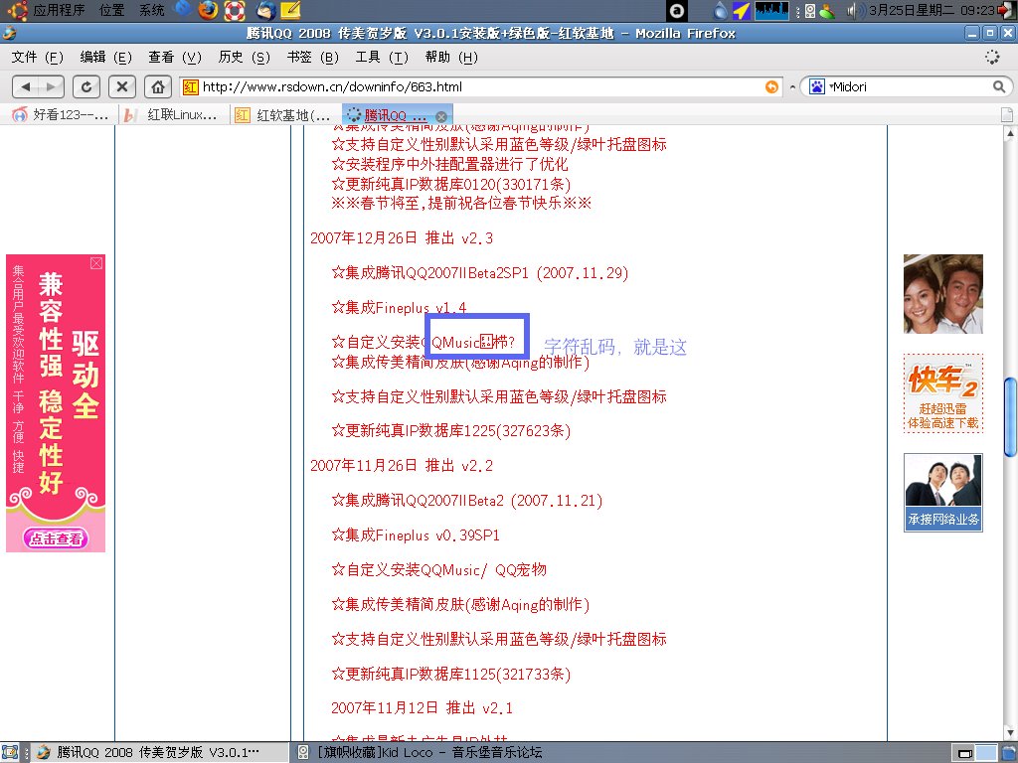Image resolution: width=1018 pixels, height=763 pixels.
Task: Switch to the 红联Linux tab
Action: [173, 115]
